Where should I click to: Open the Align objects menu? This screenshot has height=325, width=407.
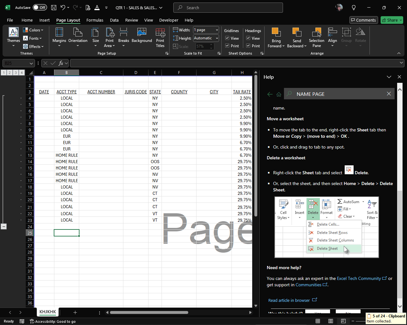point(333,37)
